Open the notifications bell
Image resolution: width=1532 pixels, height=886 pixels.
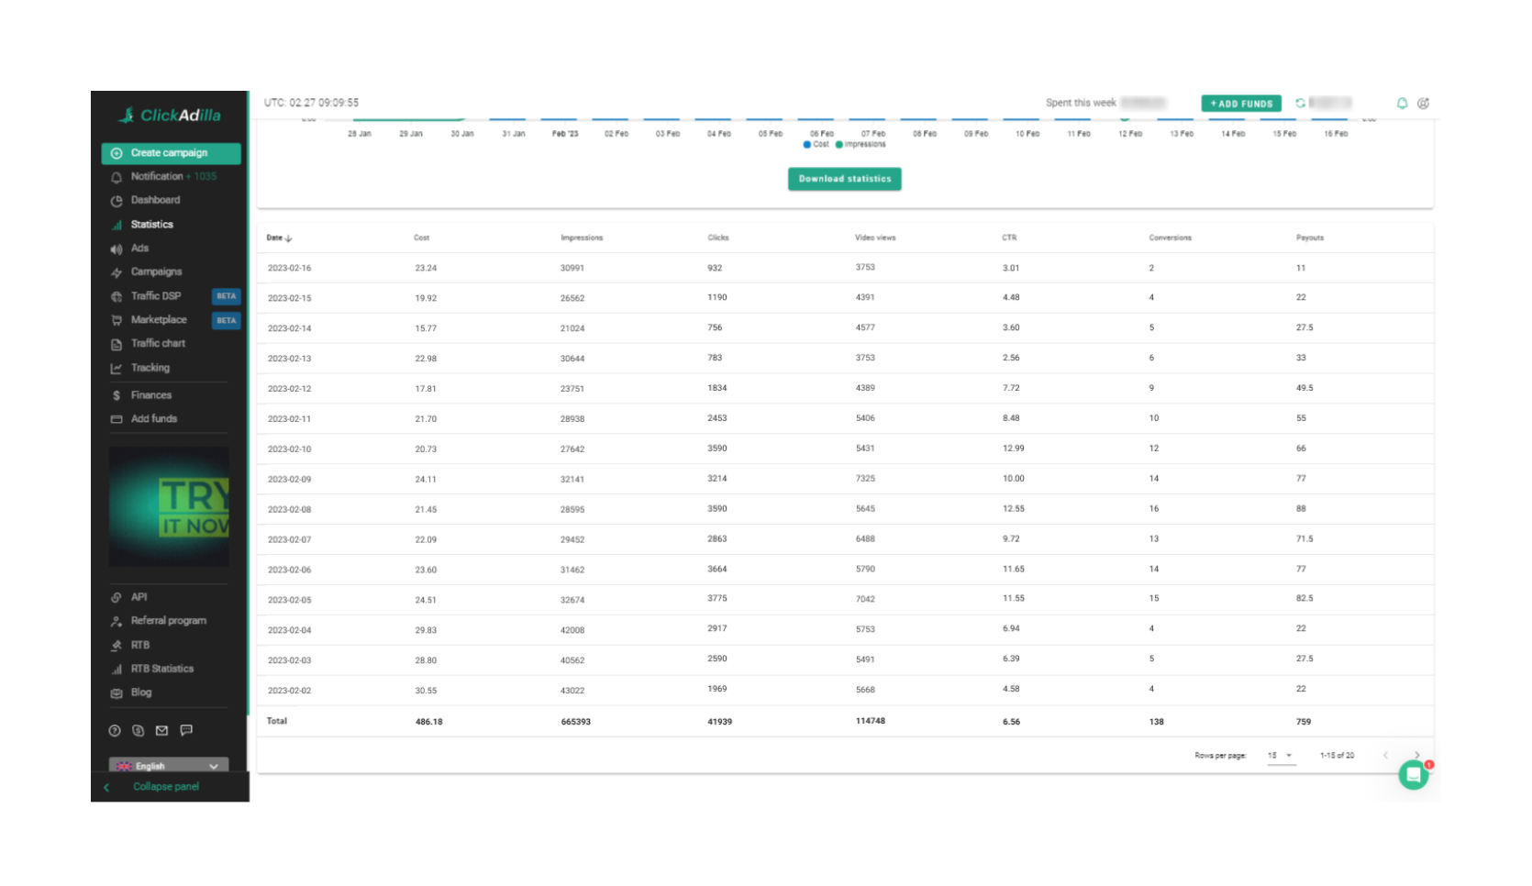point(1402,103)
